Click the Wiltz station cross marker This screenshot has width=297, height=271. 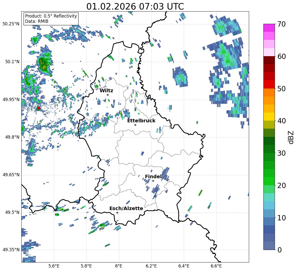(x=108, y=95)
